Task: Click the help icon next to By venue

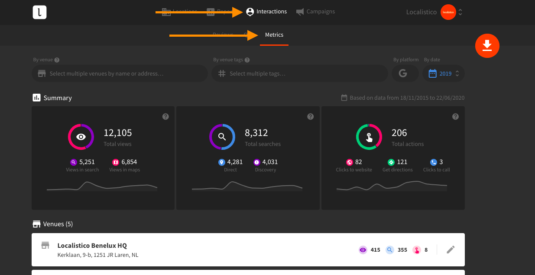Action: coord(57,60)
